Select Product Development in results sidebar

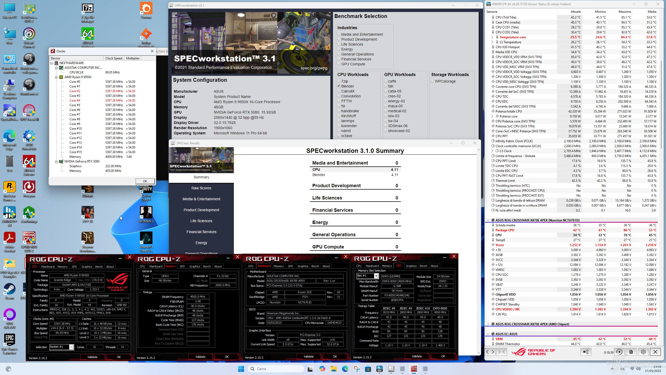click(201, 210)
